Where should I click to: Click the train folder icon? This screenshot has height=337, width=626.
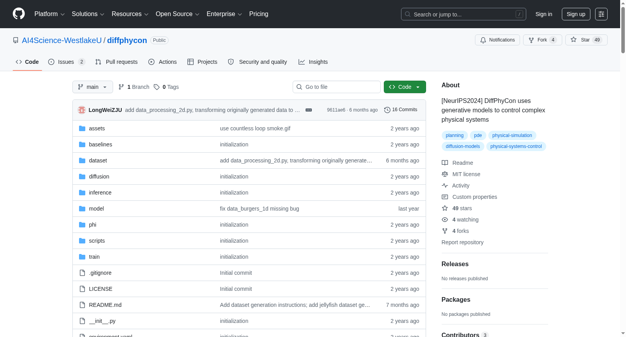(82, 257)
